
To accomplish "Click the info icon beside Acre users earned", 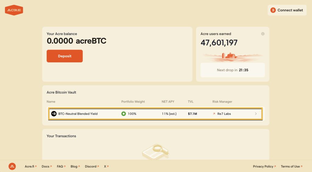I will point(263,34).
